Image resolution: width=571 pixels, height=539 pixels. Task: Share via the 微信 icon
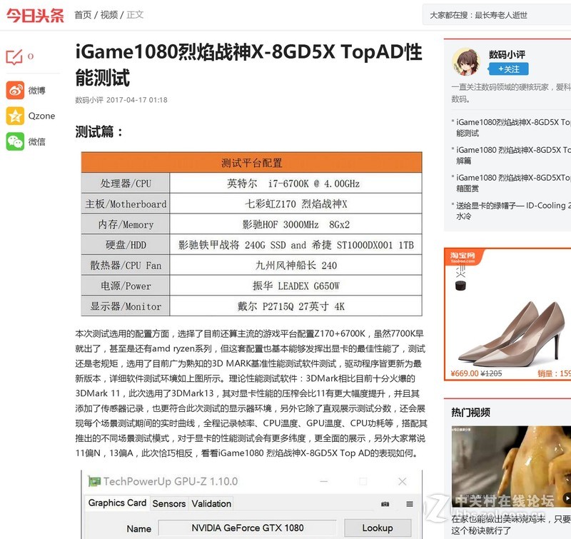click(15, 141)
